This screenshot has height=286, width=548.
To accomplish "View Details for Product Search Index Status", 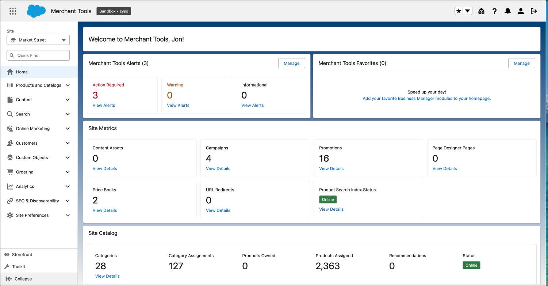I will 332,209.
